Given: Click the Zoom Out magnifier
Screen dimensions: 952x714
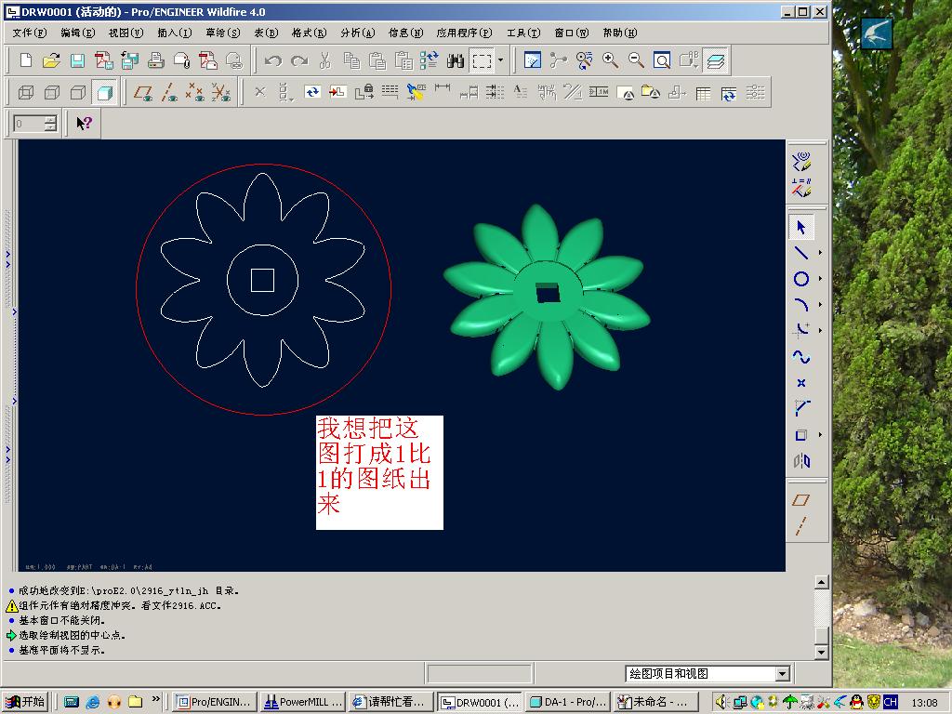Looking at the screenshot, I should (636, 60).
